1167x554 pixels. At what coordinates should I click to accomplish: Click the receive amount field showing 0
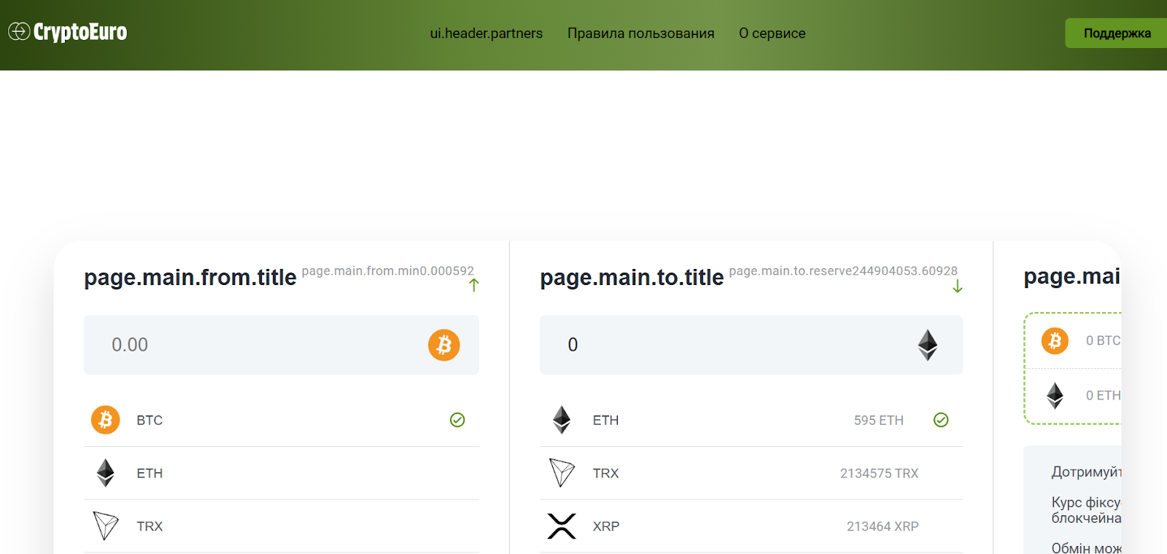tap(751, 345)
